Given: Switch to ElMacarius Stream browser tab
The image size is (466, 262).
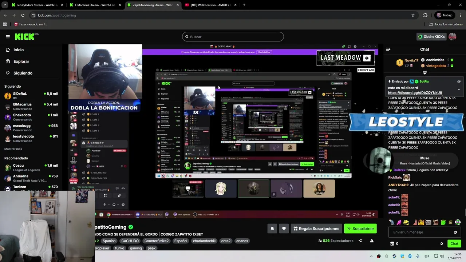Looking at the screenshot, I should pyautogui.click(x=95, y=5).
